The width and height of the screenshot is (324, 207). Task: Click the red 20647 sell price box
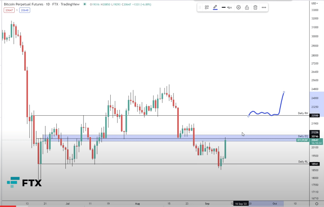coord(9,10)
